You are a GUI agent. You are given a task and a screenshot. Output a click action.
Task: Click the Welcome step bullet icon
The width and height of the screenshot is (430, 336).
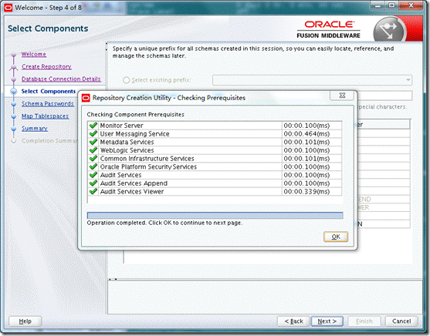pyautogui.click(x=14, y=55)
